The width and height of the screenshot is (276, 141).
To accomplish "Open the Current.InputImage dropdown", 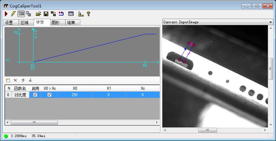I will pyautogui.click(x=270, y=22).
